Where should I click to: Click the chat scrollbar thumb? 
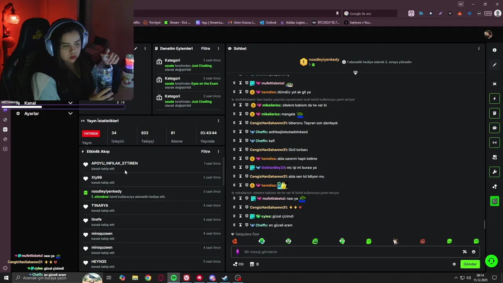point(484,225)
